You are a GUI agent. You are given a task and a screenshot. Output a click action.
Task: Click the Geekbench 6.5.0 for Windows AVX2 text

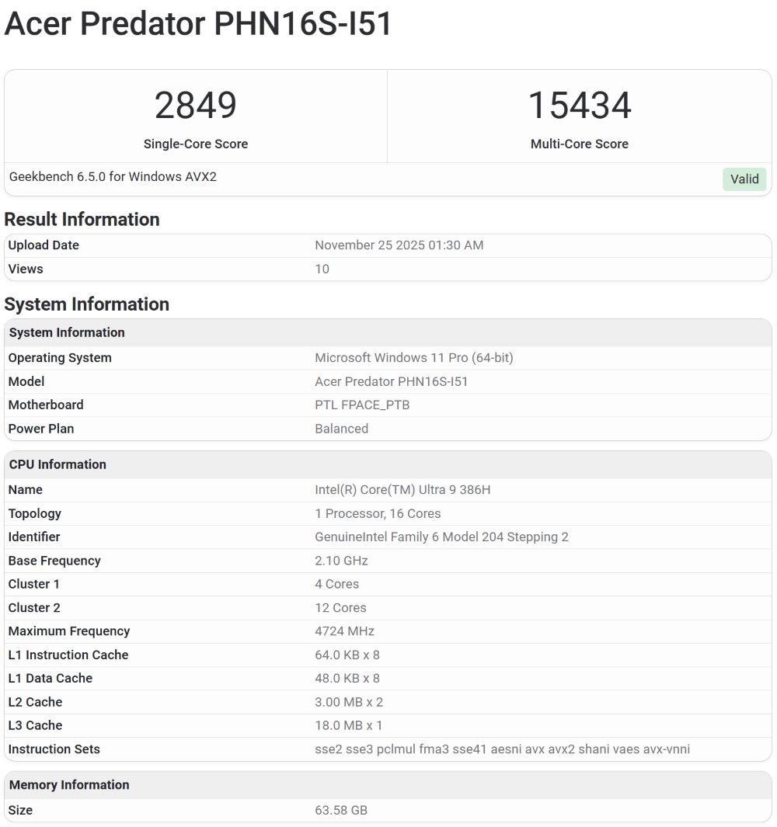point(113,177)
